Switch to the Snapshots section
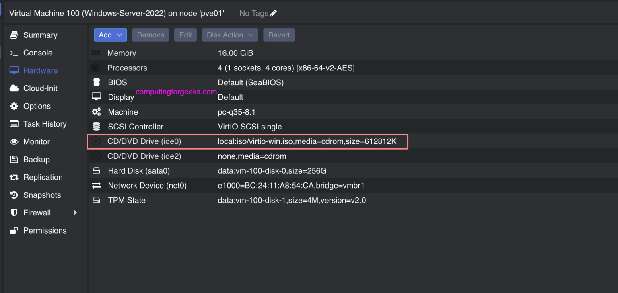 click(42, 195)
